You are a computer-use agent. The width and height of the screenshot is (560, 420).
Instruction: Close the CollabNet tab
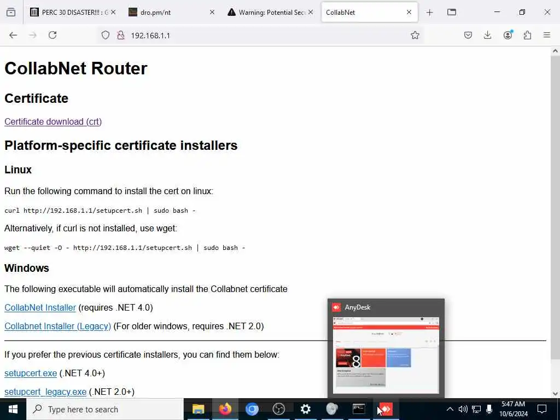click(x=409, y=12)
